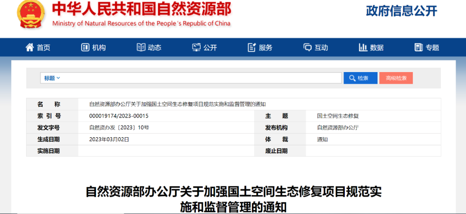The width and height of the screenshot is (466, 214).
Task: Click the 服务 document icon
Action: (x=252, y=47)
